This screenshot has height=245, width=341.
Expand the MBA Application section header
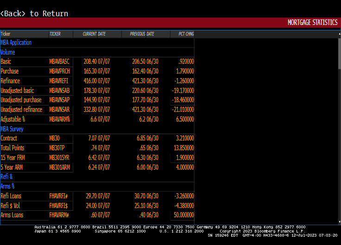(x=16, y=43)
